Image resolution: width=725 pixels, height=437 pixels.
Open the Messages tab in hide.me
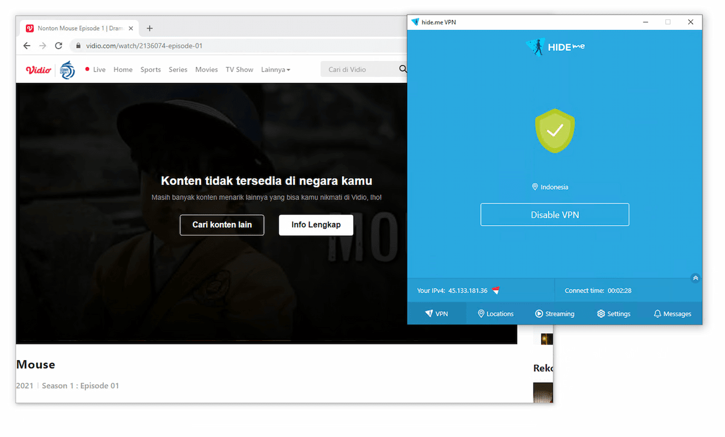[x=672, y=314]
